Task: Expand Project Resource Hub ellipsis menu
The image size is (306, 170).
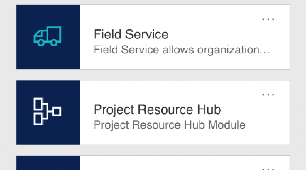Action: tap(268, 95)
